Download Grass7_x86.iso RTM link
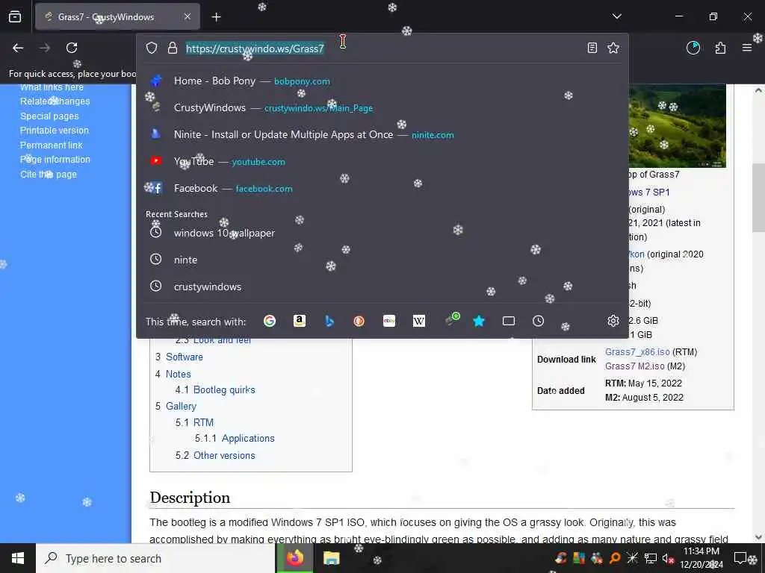The width and height of the screenshot is (765, 573). click(637, 352)
